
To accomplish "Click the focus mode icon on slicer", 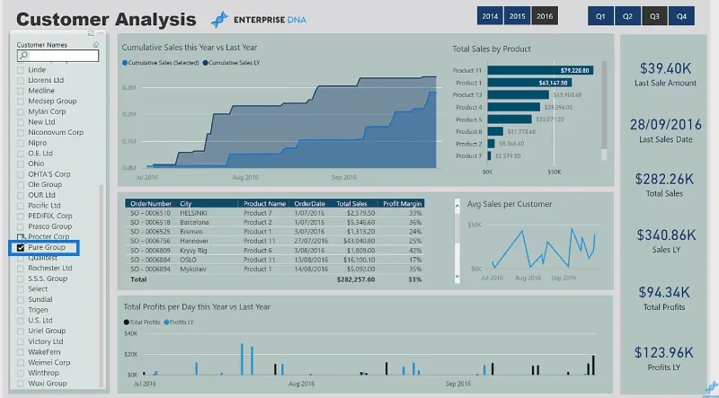I will point(91,33).
